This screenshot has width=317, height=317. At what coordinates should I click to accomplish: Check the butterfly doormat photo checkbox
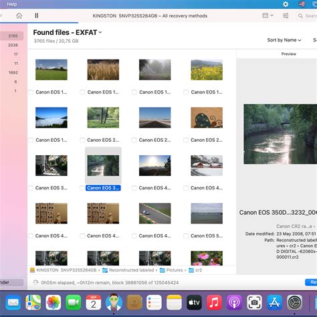point(186,140)
